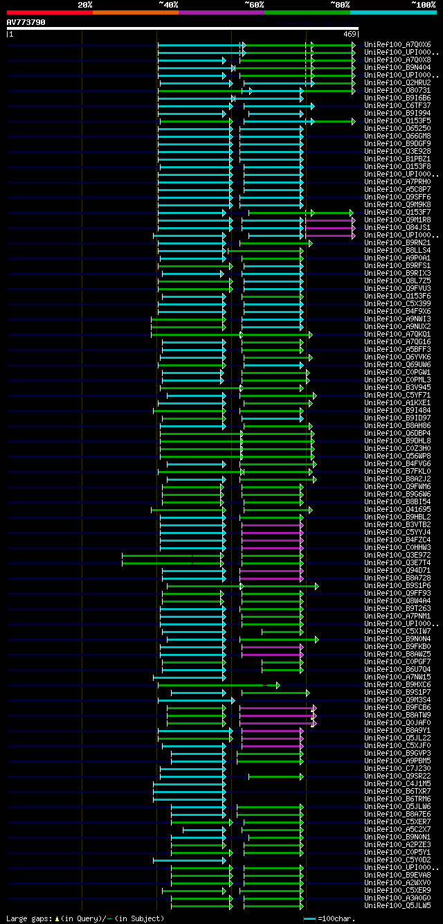Select the UniRef100_A1KXE1 label
The height and width of the screenshot is (924, 443).
coord(397,403)
